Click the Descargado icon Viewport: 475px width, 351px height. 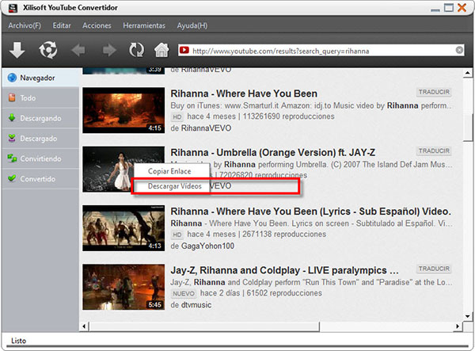[12, 138]
